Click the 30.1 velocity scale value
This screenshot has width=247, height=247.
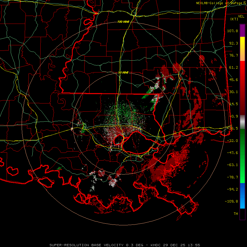(234, 92)
